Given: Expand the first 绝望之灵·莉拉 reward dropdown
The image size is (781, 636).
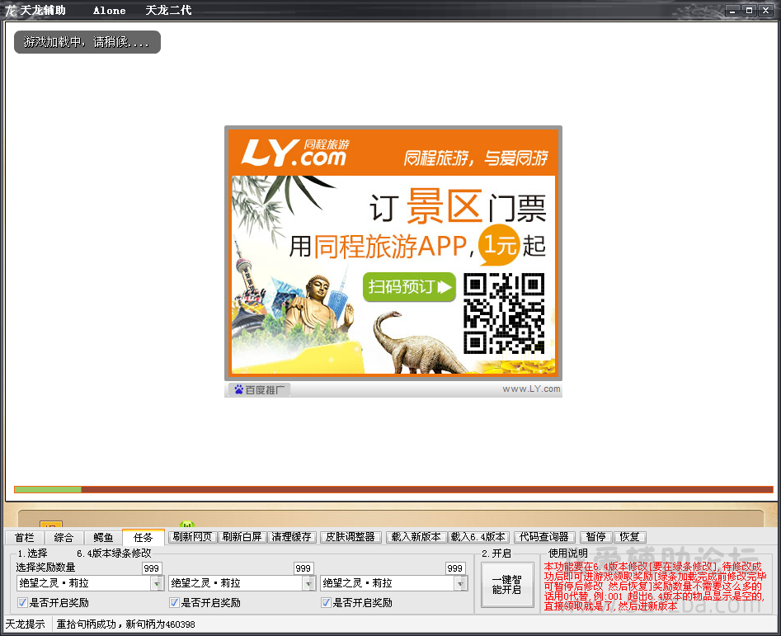Looking at the screenshot, I should pos(158,583).
